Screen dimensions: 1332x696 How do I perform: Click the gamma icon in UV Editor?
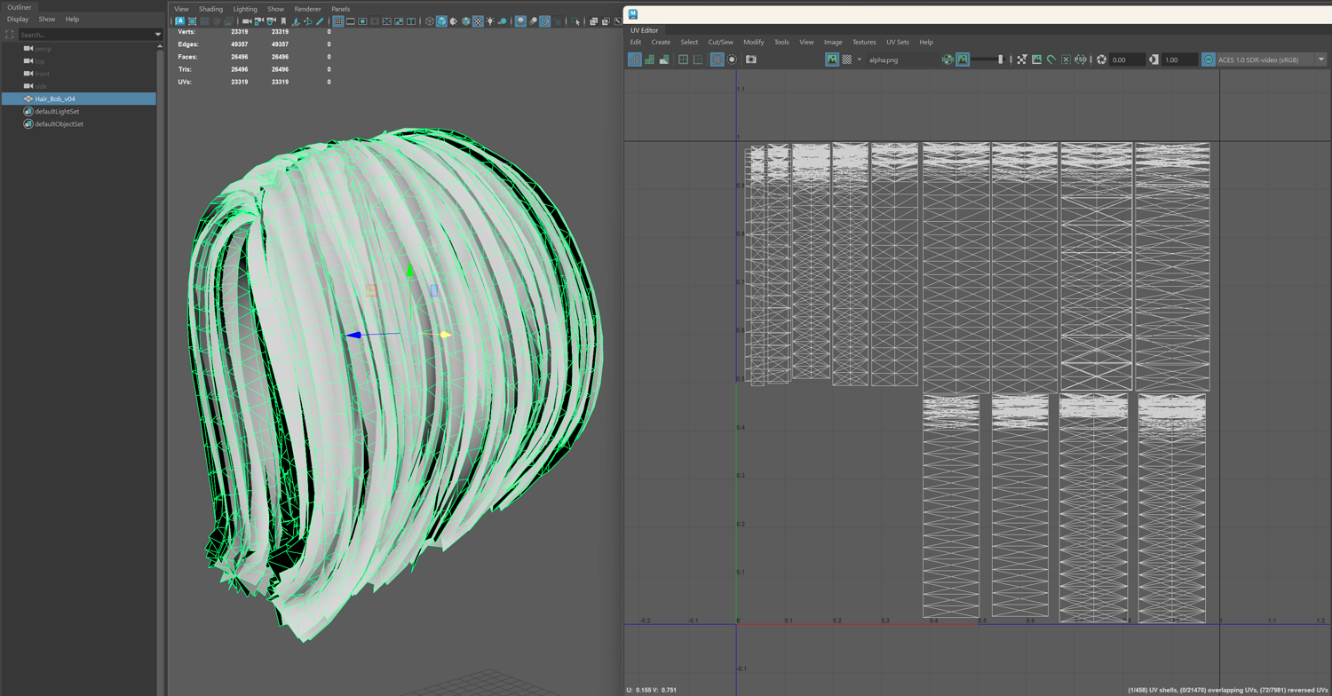click(x=1154, y=59)
